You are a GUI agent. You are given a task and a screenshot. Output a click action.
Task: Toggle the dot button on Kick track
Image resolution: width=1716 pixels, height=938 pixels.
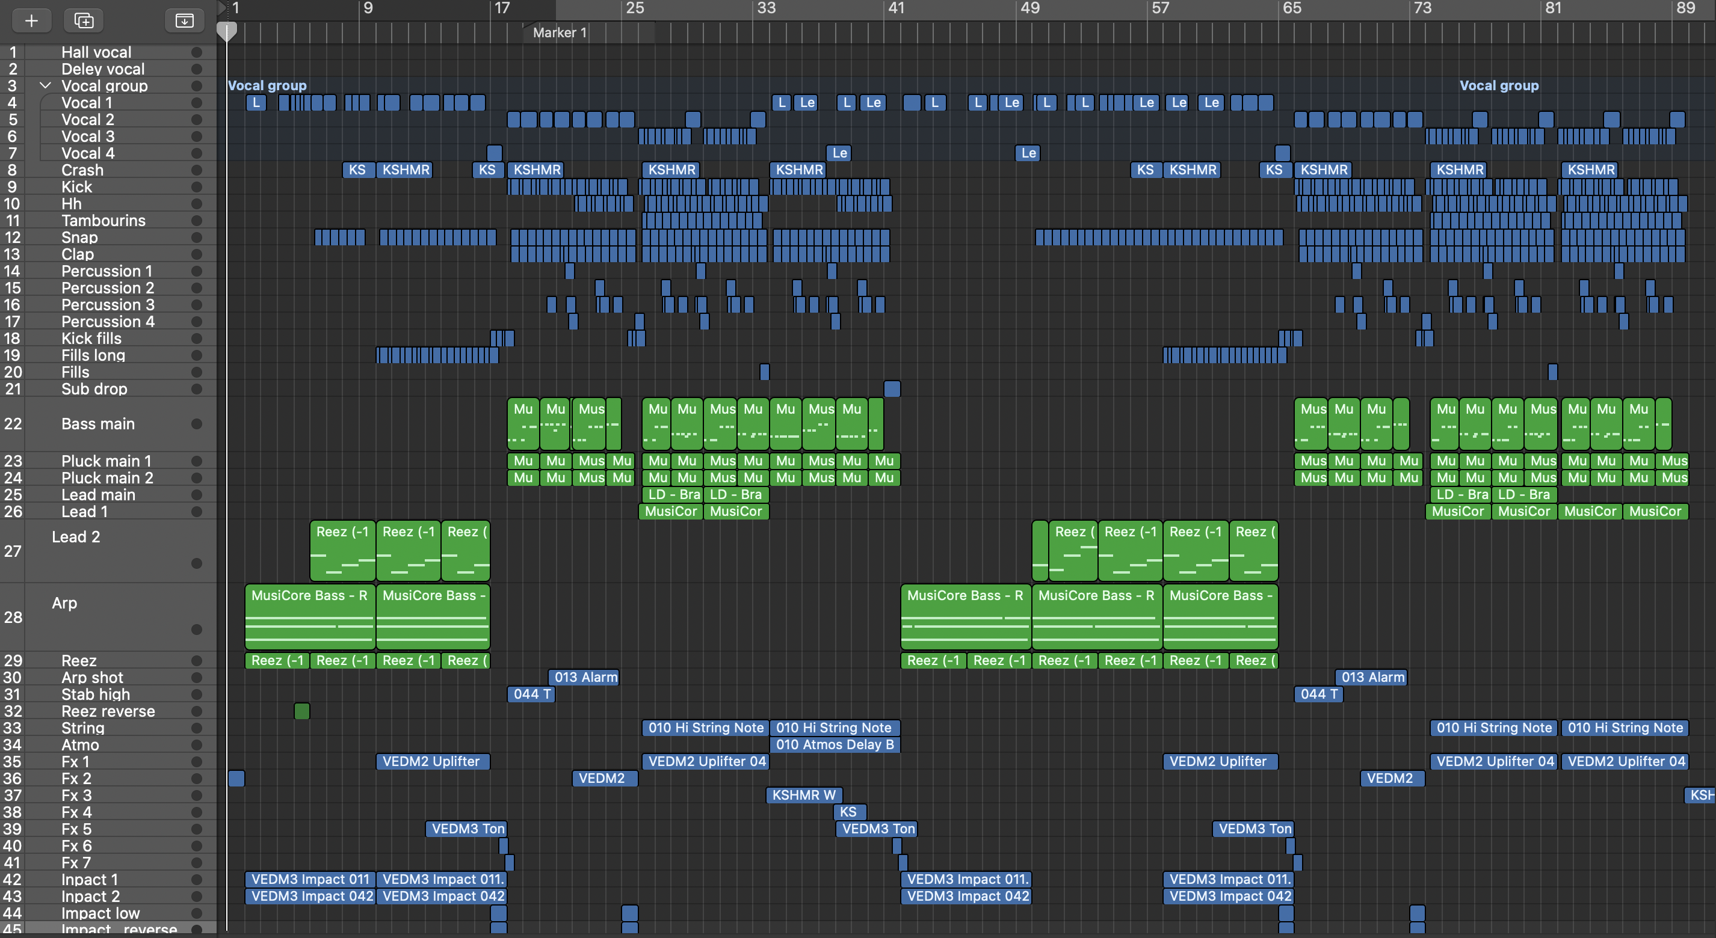[x=197, y=186]
